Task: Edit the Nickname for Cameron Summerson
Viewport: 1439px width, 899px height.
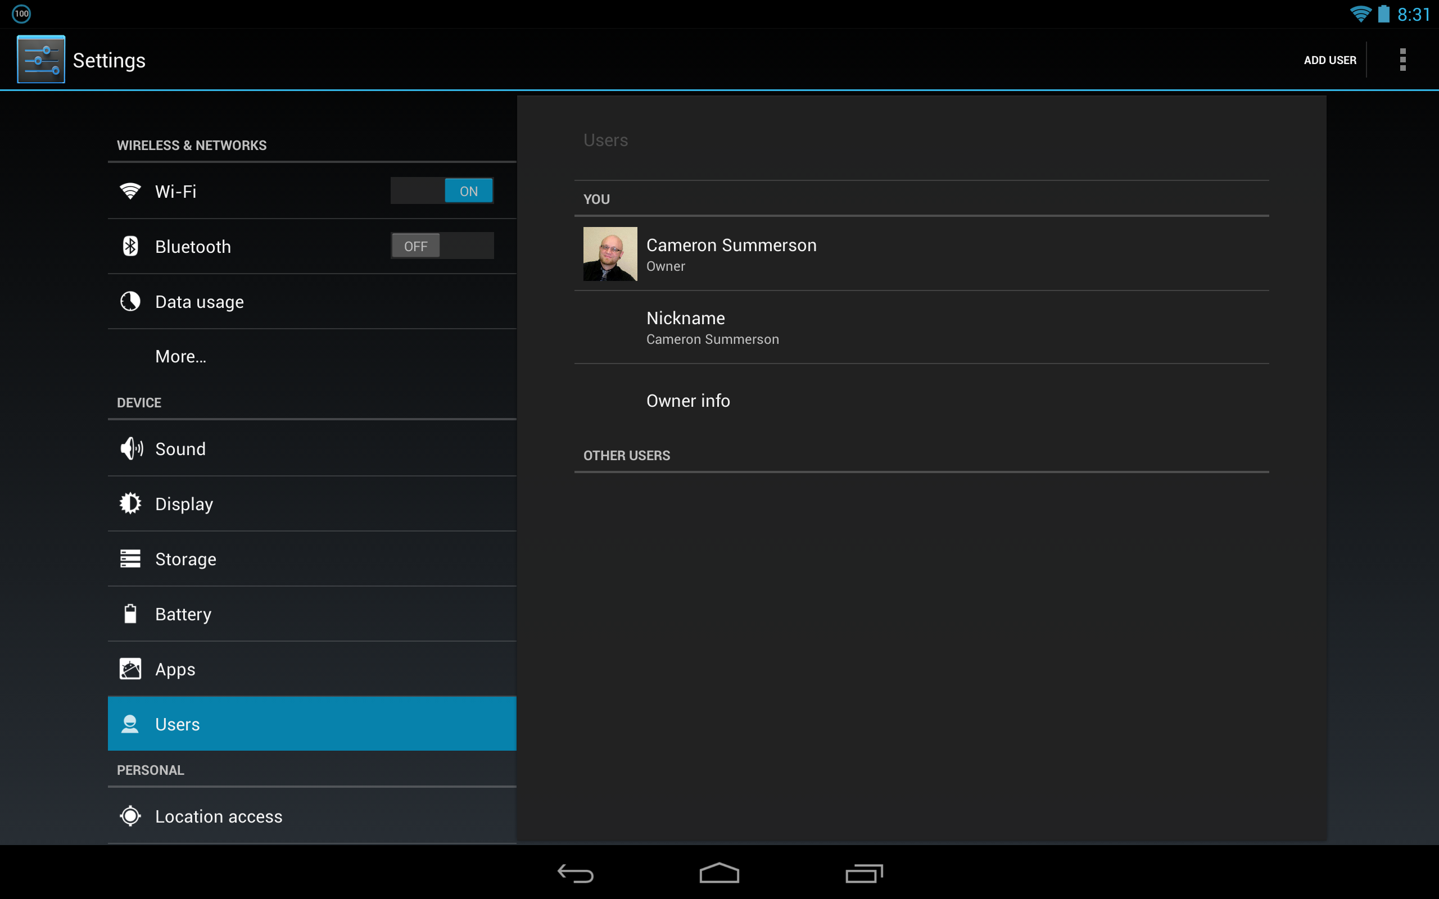Action: [x=685, y=326]
